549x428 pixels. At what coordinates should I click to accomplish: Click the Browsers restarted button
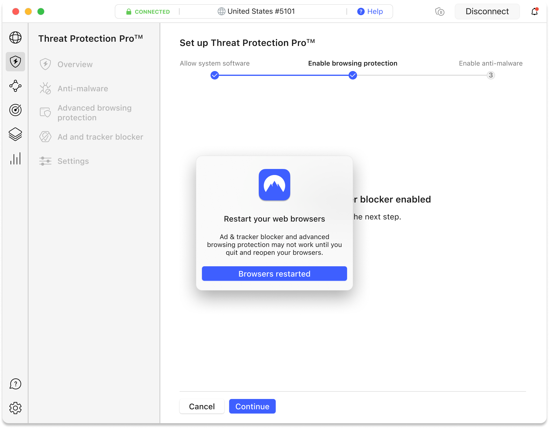(x=274, y=274)
